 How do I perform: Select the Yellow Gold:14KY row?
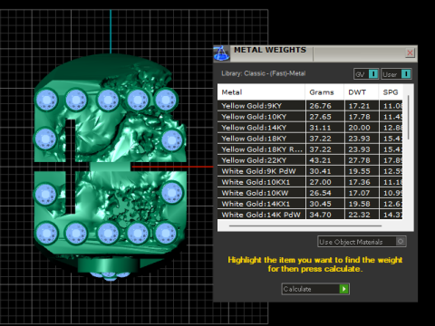click(x=310, y=128)
